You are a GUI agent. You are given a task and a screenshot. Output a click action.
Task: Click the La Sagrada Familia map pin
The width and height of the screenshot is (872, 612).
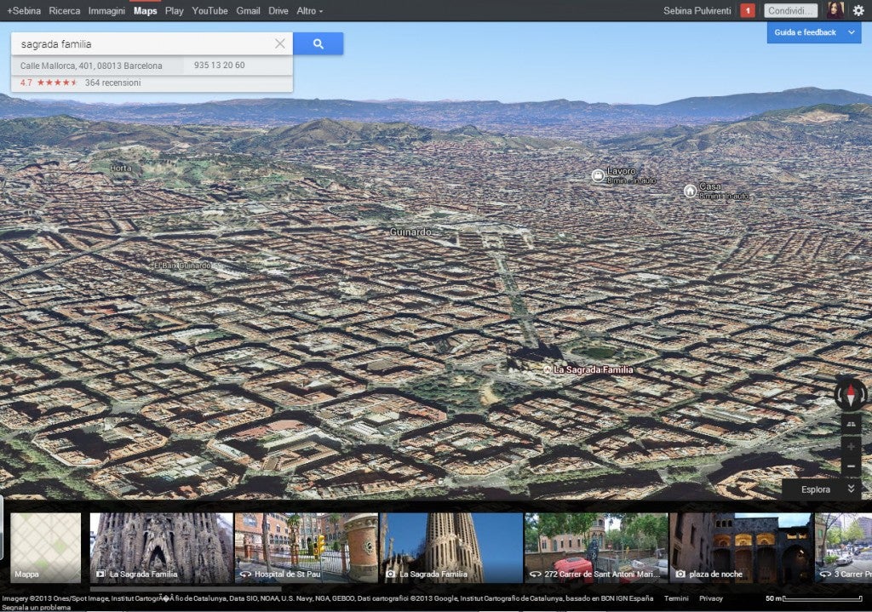click(547, 369)
